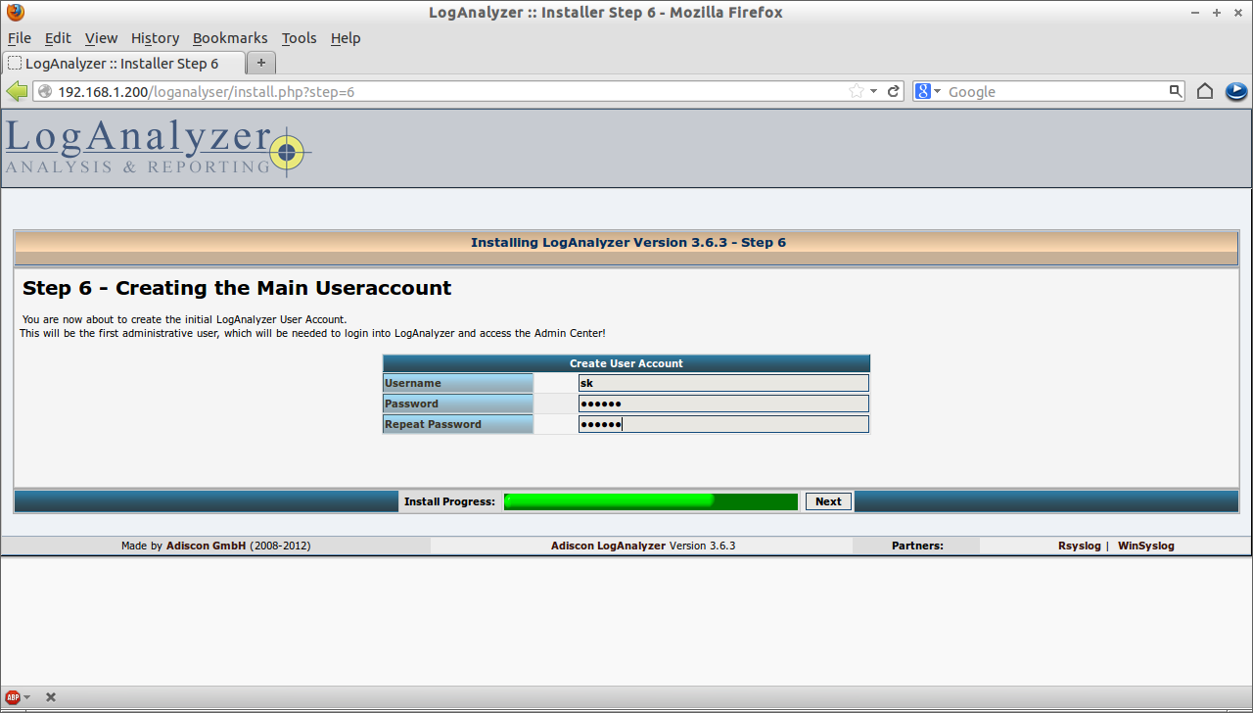Expand the search engine selector dropdown
This screenshot has width=1253, height=713.
(x=937, y=91)
